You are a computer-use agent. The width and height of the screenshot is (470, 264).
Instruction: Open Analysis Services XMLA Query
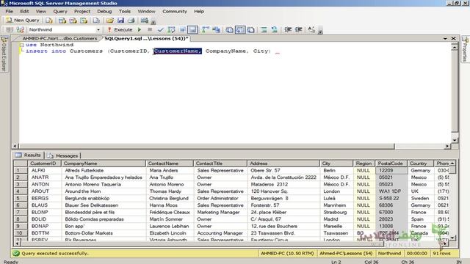[x=84, y=21]
